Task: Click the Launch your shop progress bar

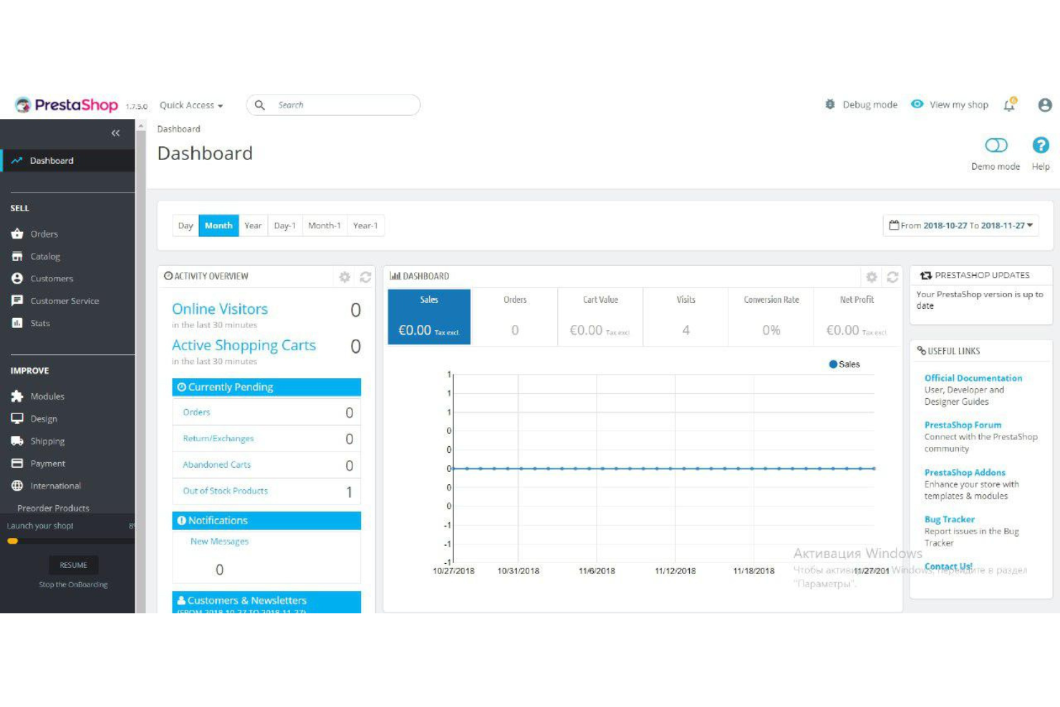Action: tap(71, 542)
